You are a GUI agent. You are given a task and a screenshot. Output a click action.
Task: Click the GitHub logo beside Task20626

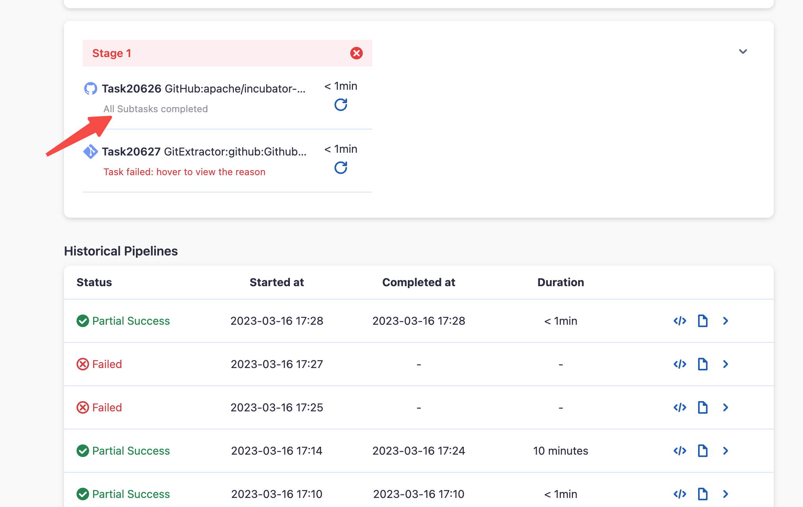91,89
